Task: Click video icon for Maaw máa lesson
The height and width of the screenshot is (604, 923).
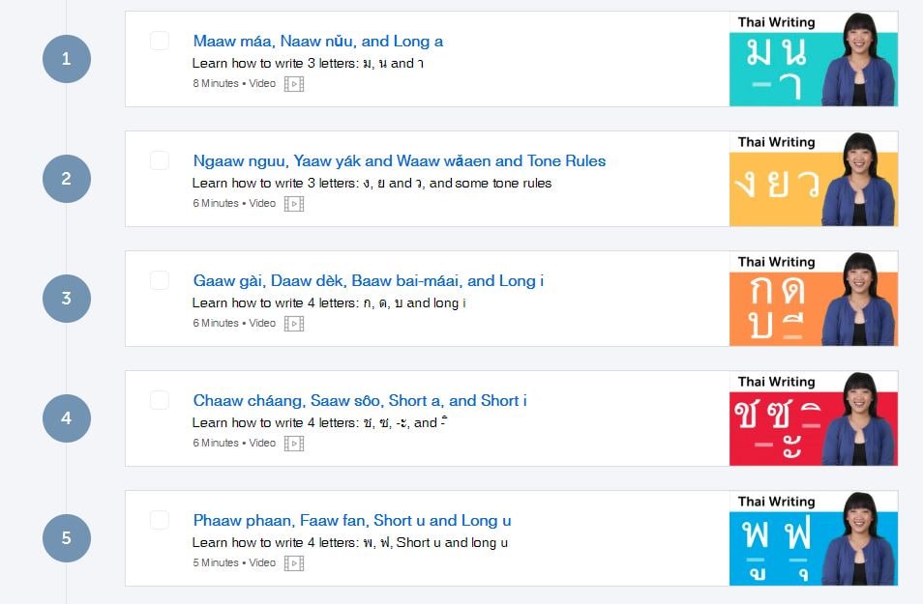Action: pyautogui.click(x=294, y=84)
